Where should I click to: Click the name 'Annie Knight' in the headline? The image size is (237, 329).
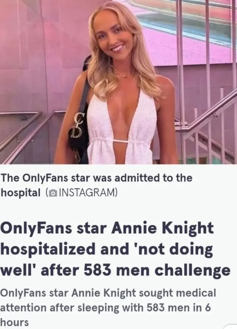point(162,229)
